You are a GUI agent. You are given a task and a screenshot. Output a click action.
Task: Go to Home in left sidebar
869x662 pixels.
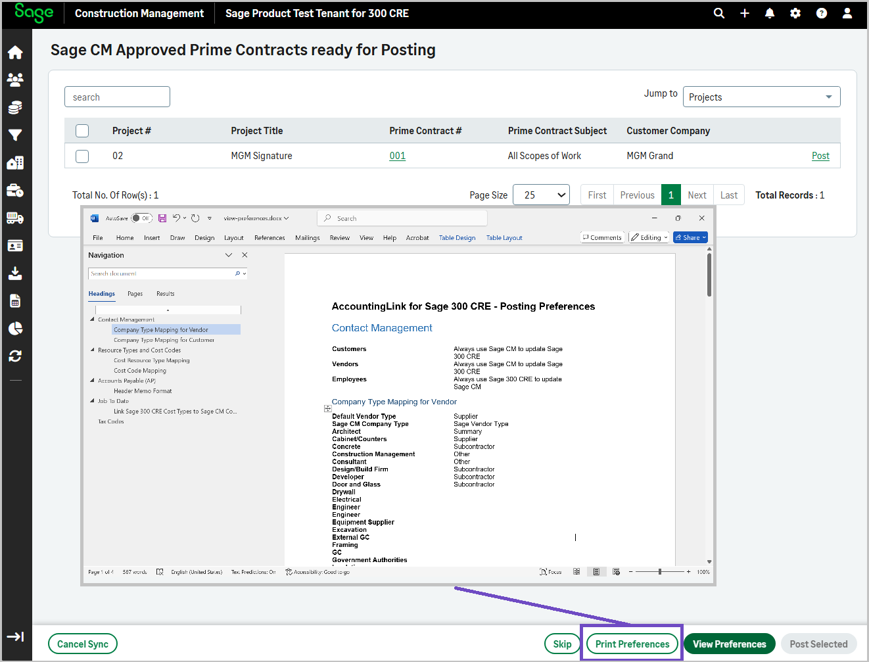click(15, 53)
